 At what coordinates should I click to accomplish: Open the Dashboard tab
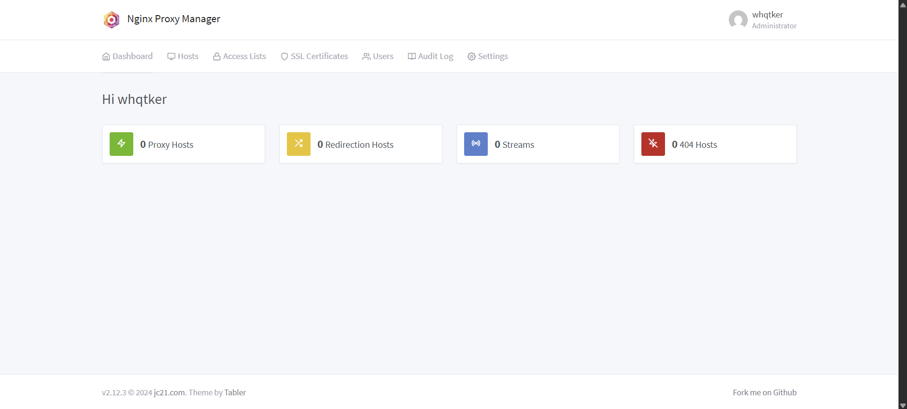pos(128,56)
